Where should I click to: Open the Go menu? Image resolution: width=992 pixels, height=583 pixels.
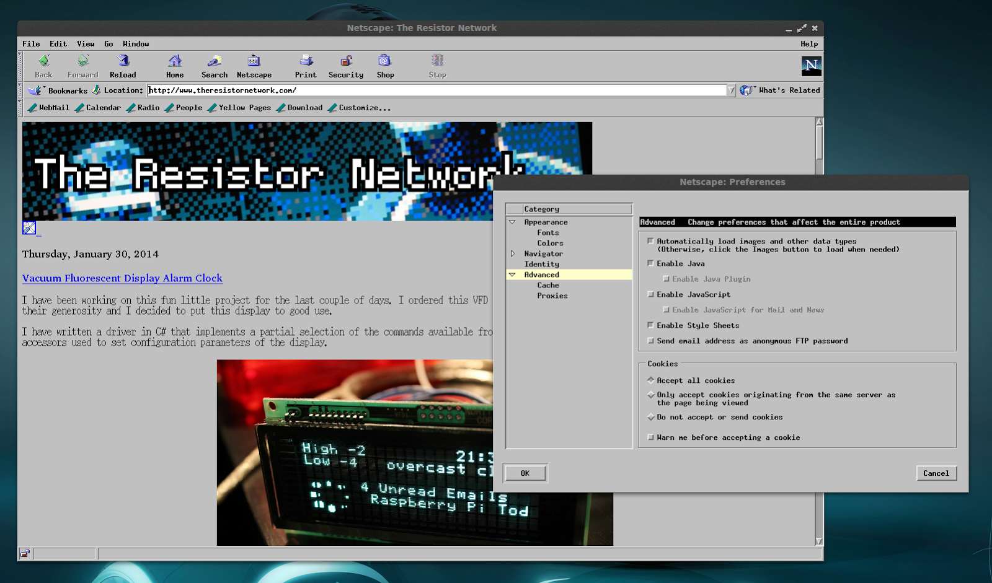108,44
